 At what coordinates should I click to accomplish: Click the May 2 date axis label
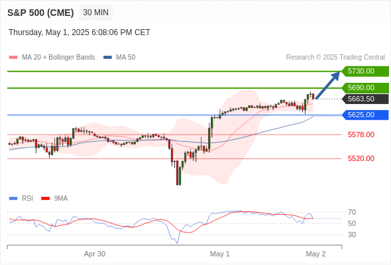tap(315, 254)
